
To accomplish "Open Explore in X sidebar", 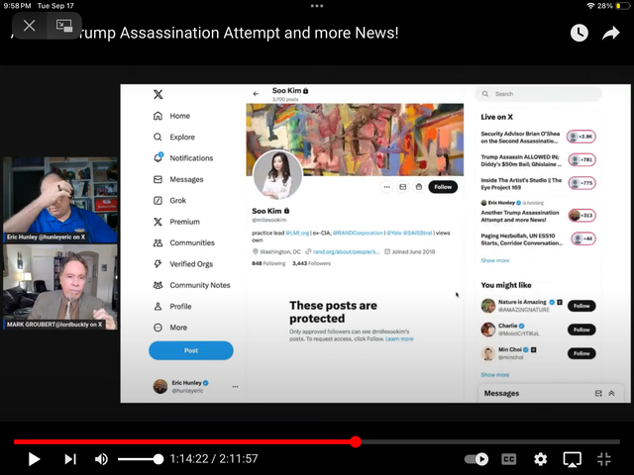I will (174, 138).
